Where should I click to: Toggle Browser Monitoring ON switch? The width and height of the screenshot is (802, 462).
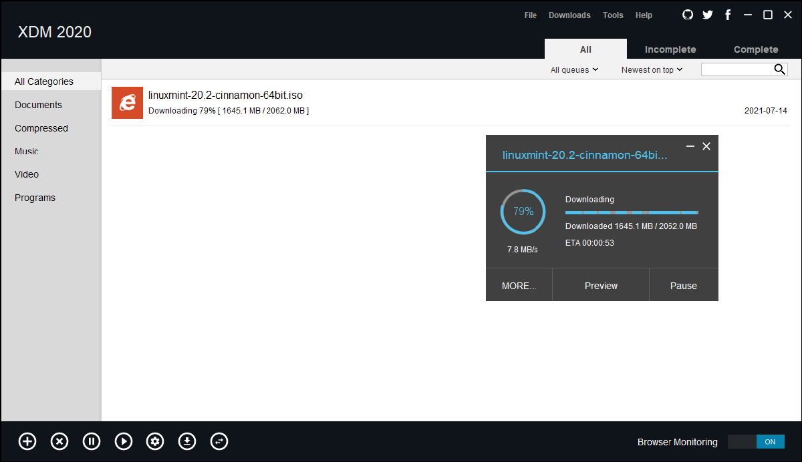[756, 442]
